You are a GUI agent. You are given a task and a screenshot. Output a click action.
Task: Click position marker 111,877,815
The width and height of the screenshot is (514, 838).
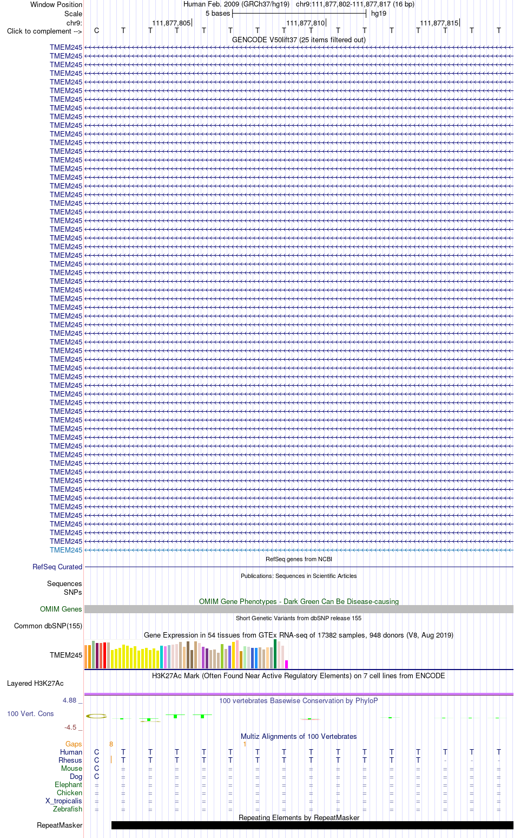click(x=439, y=23)
